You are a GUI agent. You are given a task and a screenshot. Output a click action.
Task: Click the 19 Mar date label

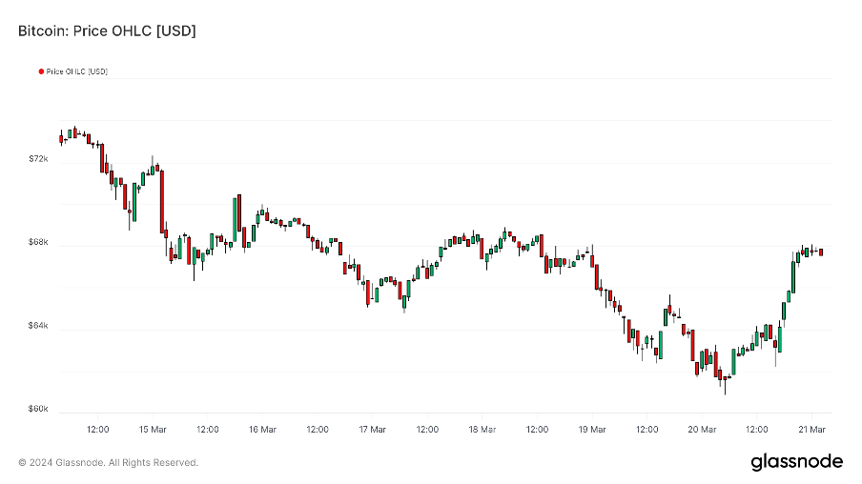coord(592,429)
